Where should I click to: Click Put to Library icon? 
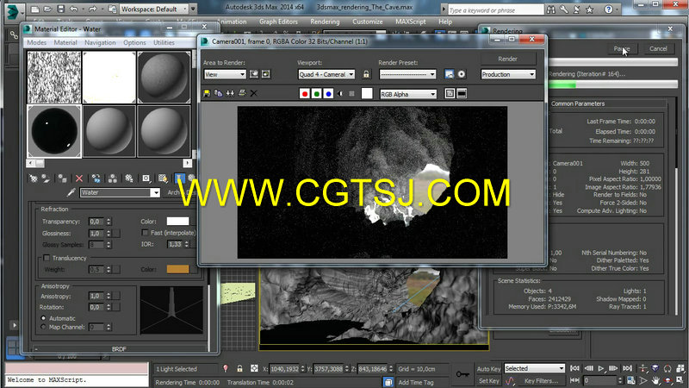(x=128, y=178)
